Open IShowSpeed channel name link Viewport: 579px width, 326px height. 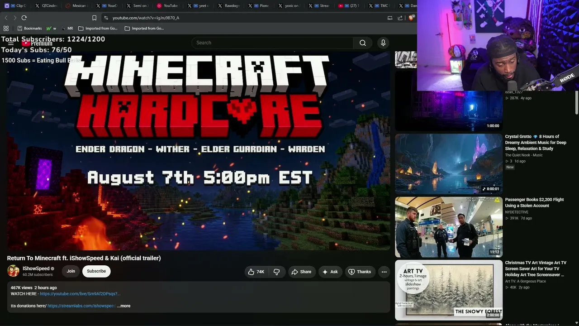(36, 268)
